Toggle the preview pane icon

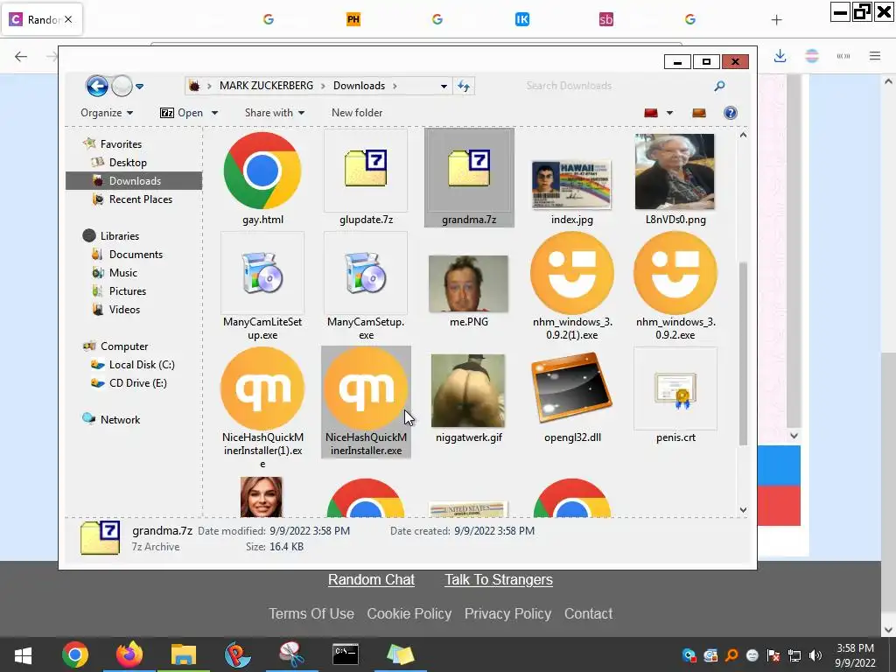699,113
